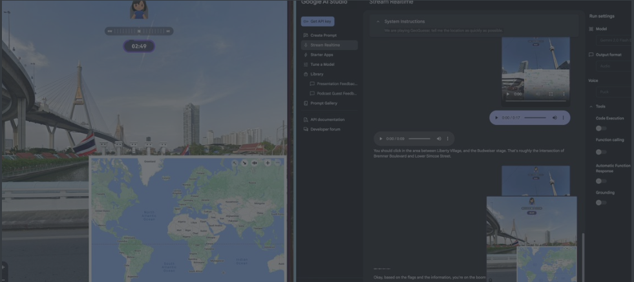The height and width of the screenshot is (282, 634).
Task: Open the Prompt Gallery icon
Action: point(306,103)
